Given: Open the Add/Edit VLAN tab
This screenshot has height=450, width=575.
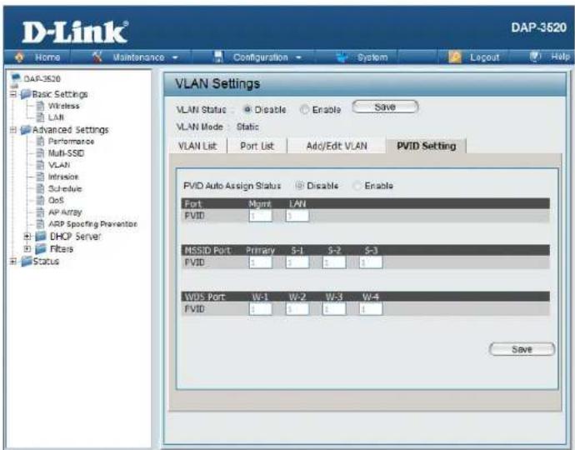Looking at the screenshot, I should (337, 146).
